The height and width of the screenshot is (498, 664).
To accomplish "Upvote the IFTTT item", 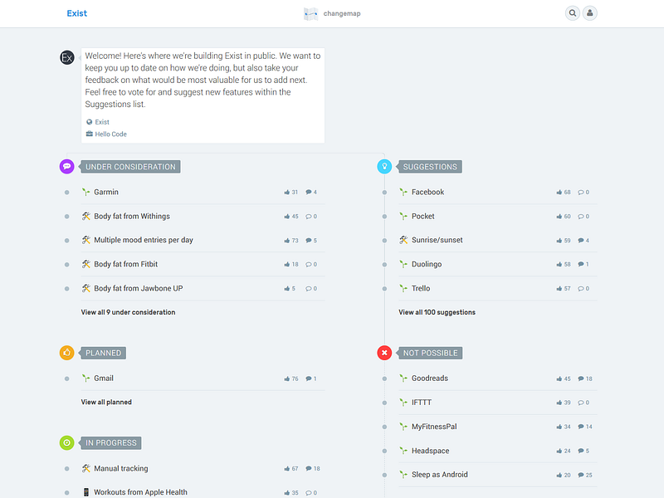I will (559, 403).
